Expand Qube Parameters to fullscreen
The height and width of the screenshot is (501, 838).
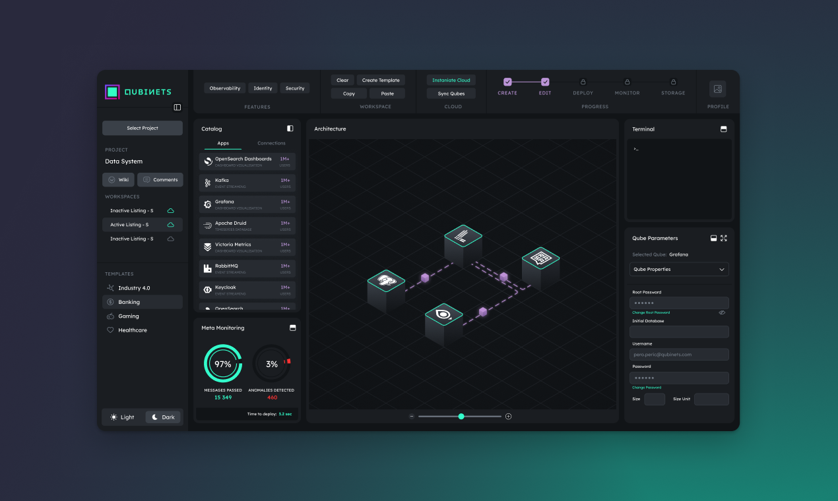click(x=724, y=238)
